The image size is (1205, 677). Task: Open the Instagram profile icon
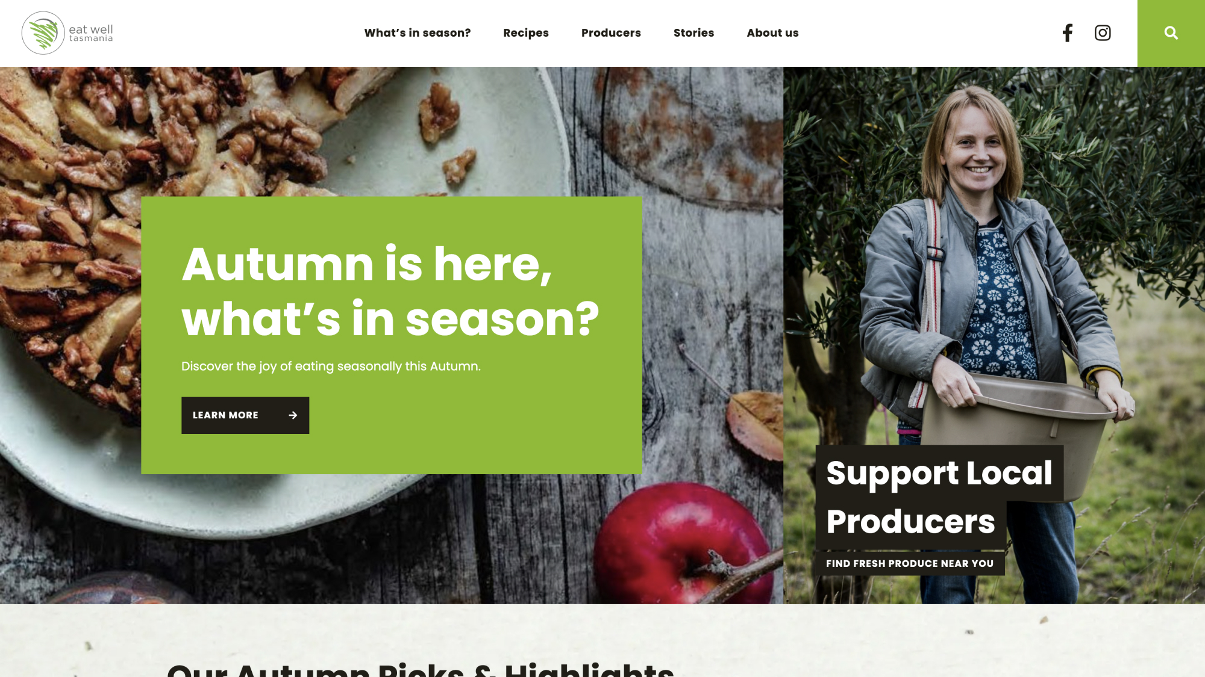tap(1103, 33)
